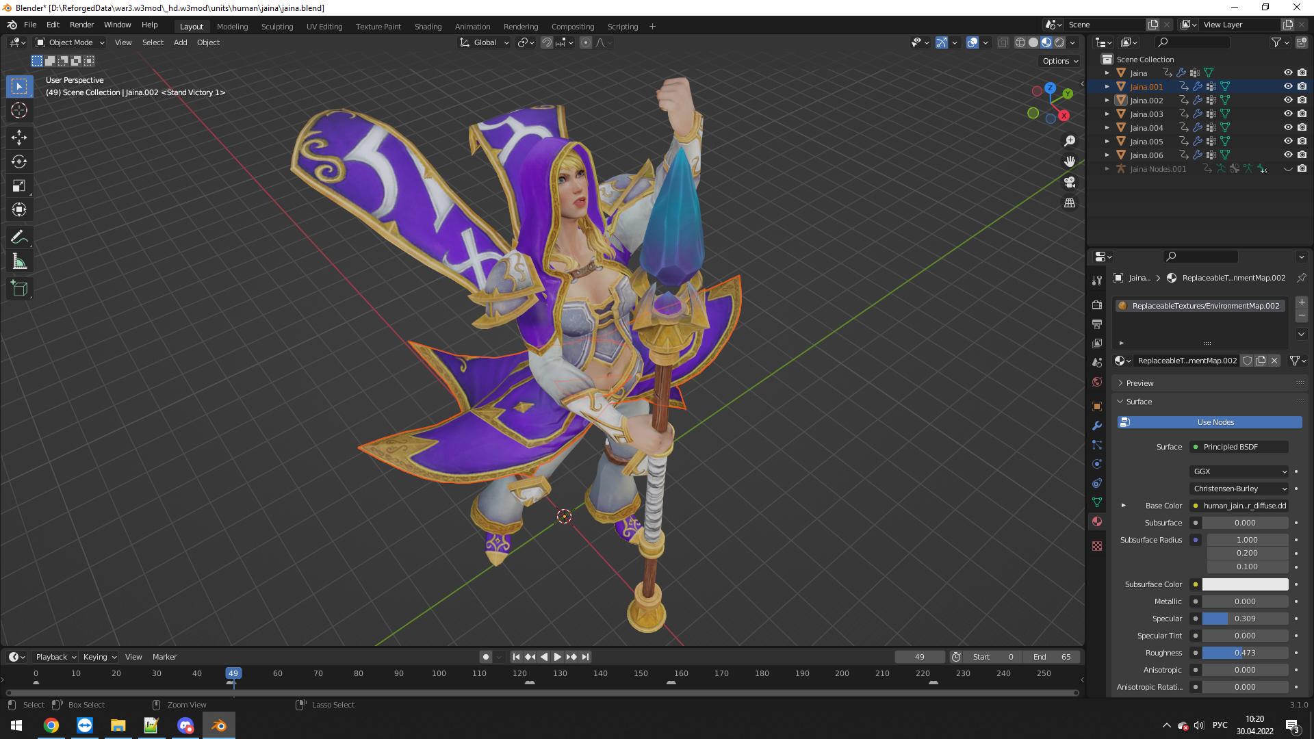Open the Material properties tab icon
1314x739 pixels.
click(x=1097, y=521)
